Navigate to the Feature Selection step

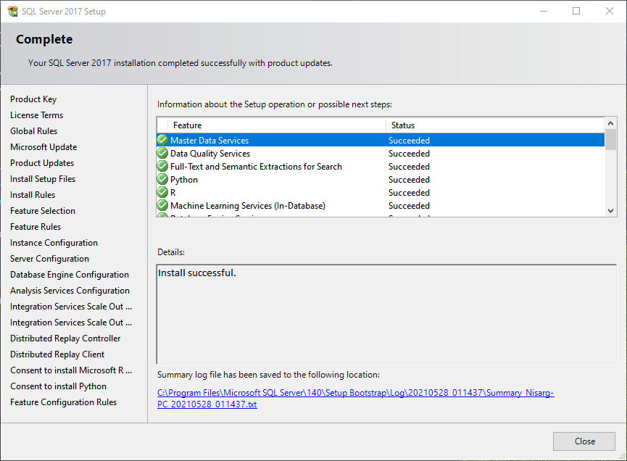coord(42,210)
